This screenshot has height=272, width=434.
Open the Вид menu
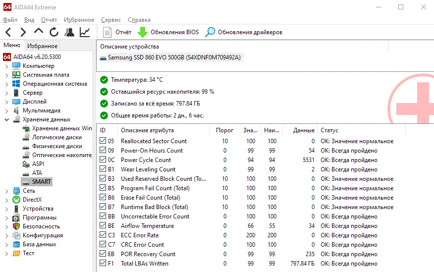[x=29, y=20]
